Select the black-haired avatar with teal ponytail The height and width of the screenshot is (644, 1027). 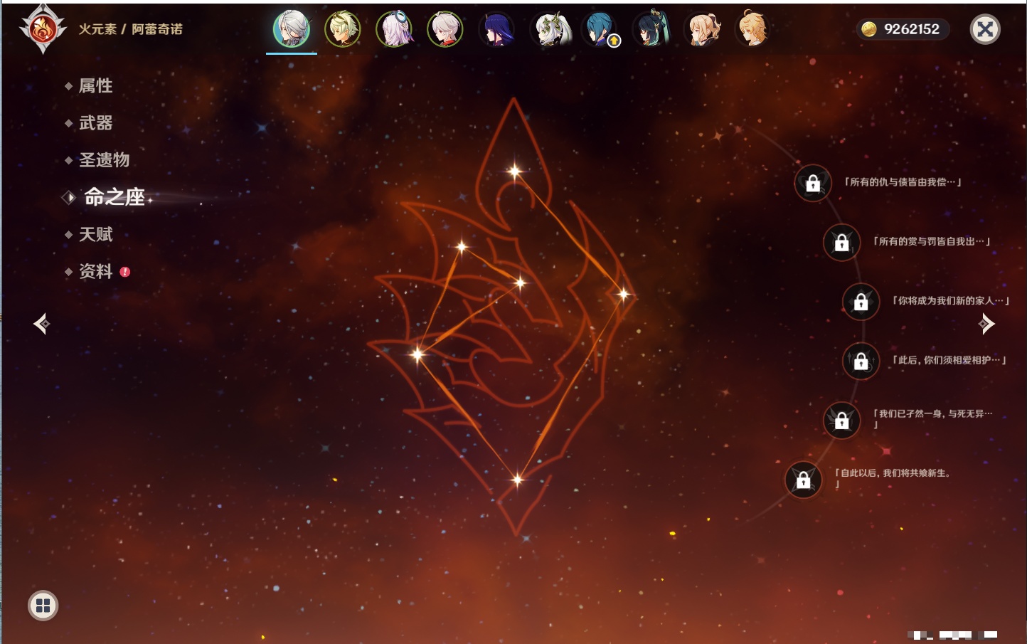[651, 29]
